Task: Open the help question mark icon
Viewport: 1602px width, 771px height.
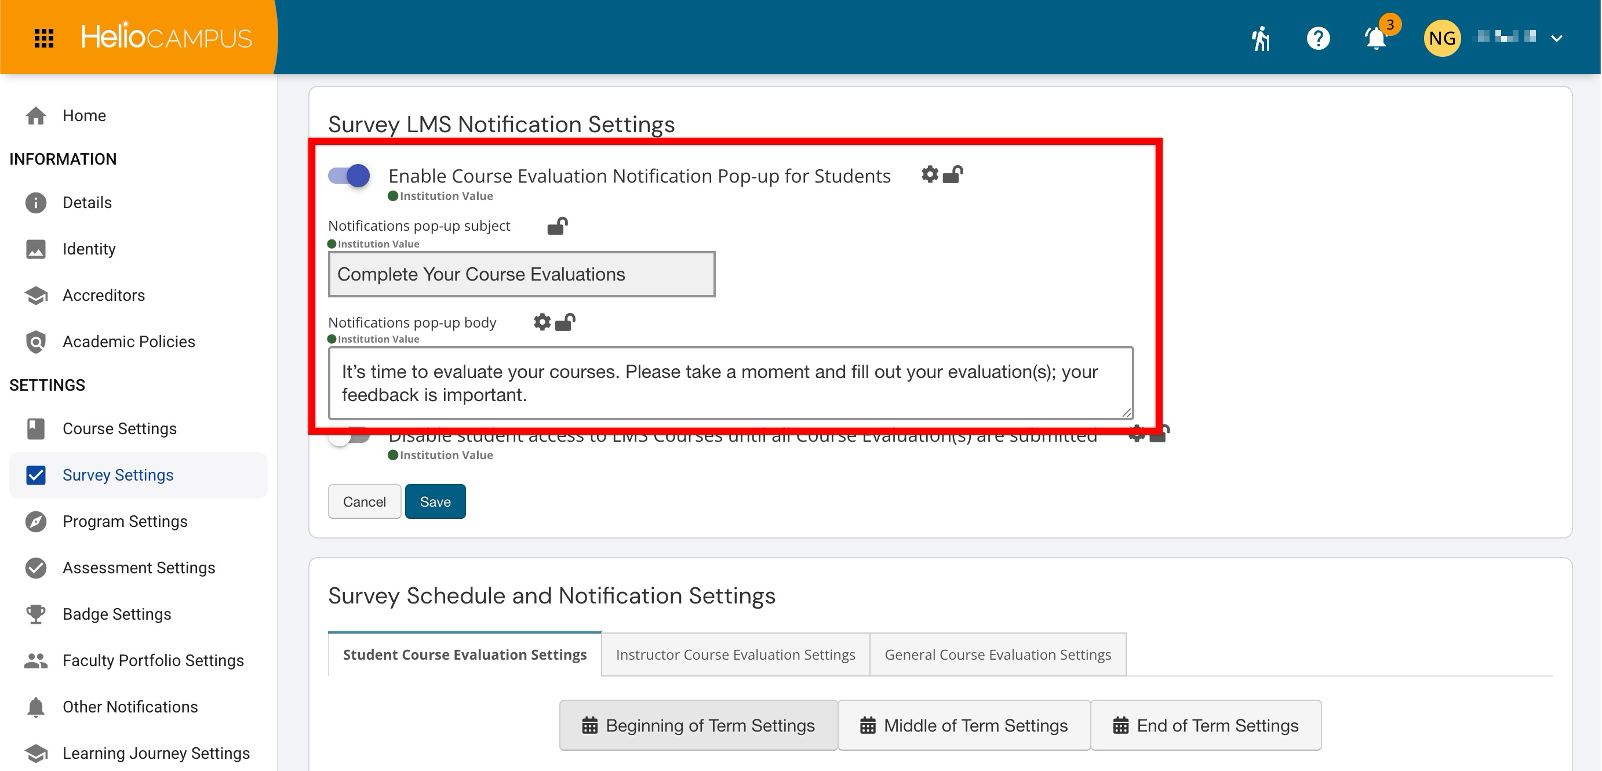Action: point(1318,38)
